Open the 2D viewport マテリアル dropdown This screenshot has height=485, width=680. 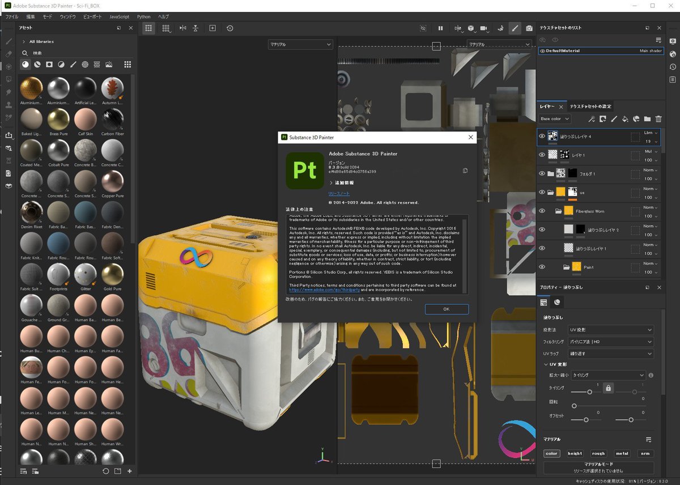(498, 44)
